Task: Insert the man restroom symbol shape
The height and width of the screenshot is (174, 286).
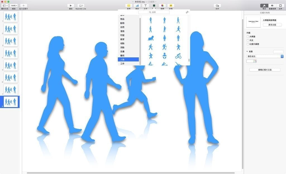Action: click(178, 38)
